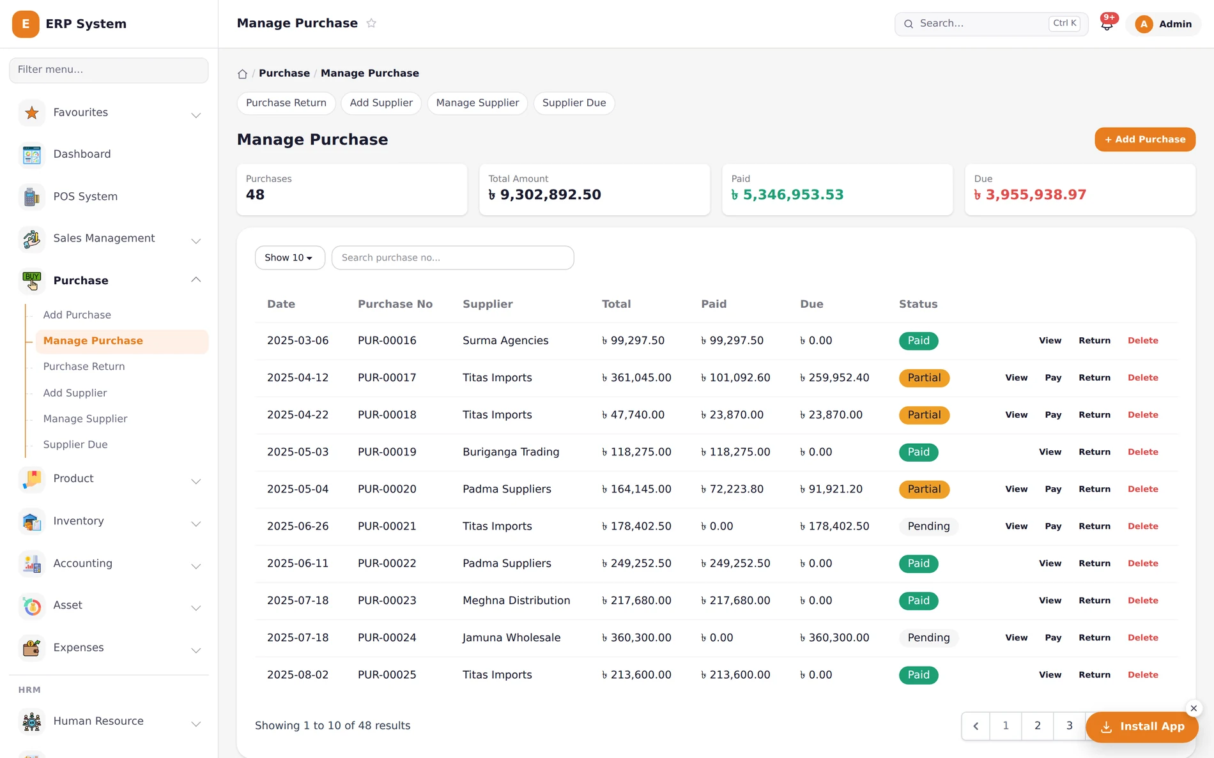Click the Product sidebar icon
The width and height of the screenshot is (1214, 758).
point(31,479)
